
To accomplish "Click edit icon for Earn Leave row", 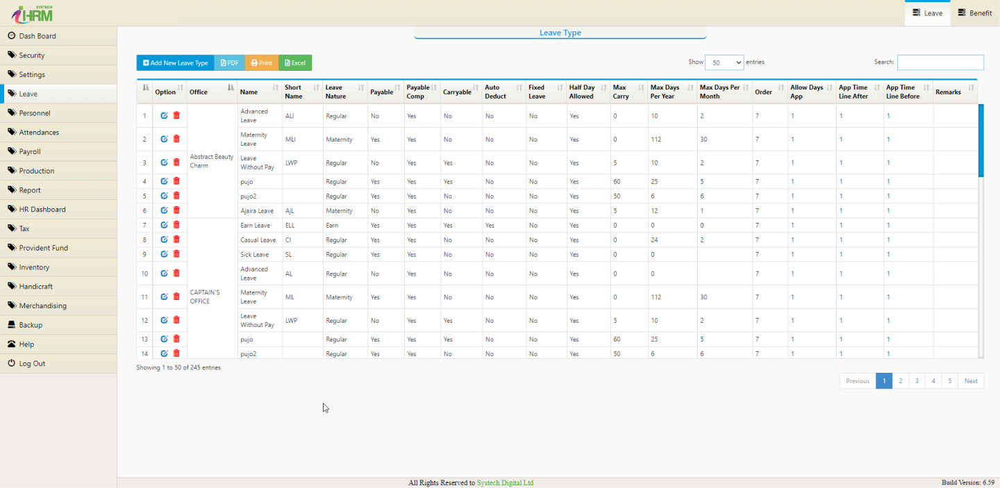I will coord(164,225).
